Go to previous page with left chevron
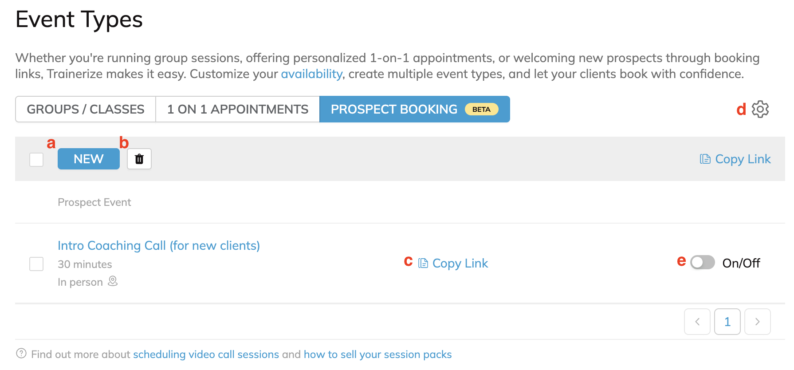This screenshot has height=370, width=794. (697, 322)
